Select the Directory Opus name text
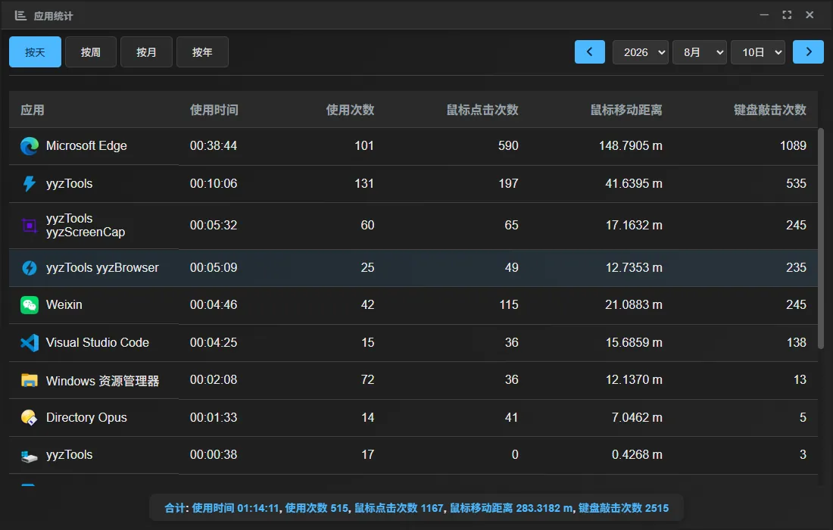Viewport: 833px width, 530px height. point(86,417)
